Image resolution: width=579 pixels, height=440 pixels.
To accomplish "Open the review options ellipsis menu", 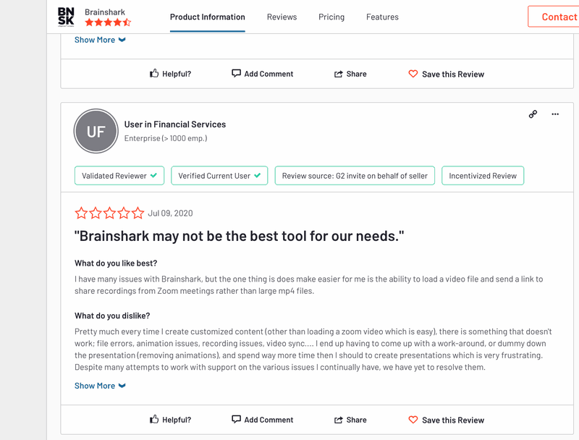I will point(554,114).
